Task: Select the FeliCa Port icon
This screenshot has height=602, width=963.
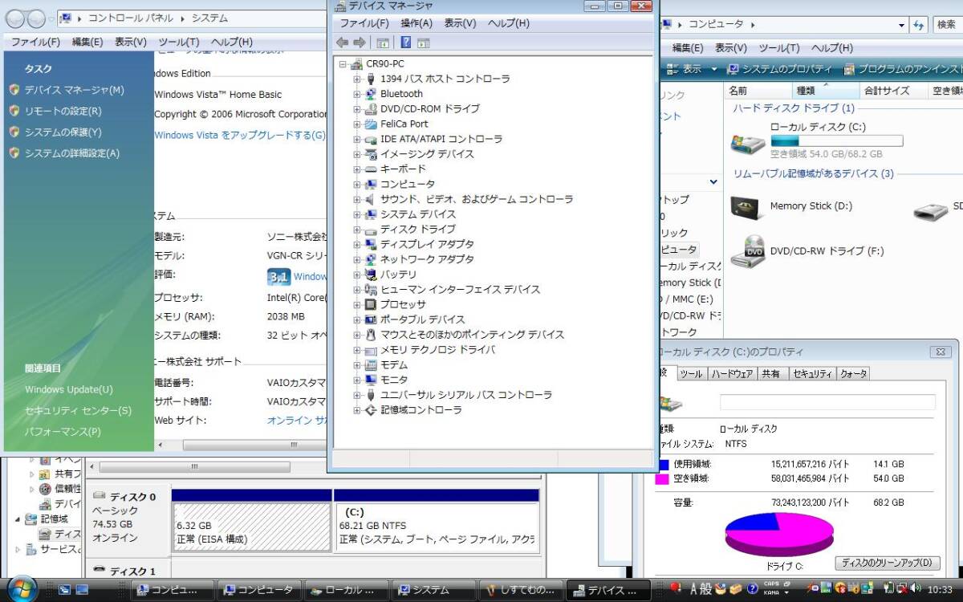Action: click(x=371, y=124)
